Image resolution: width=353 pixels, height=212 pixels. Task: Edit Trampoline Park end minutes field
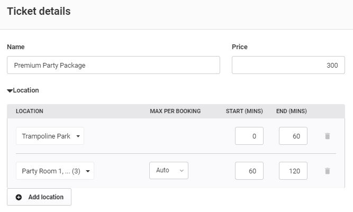click(x=293, y=136)
